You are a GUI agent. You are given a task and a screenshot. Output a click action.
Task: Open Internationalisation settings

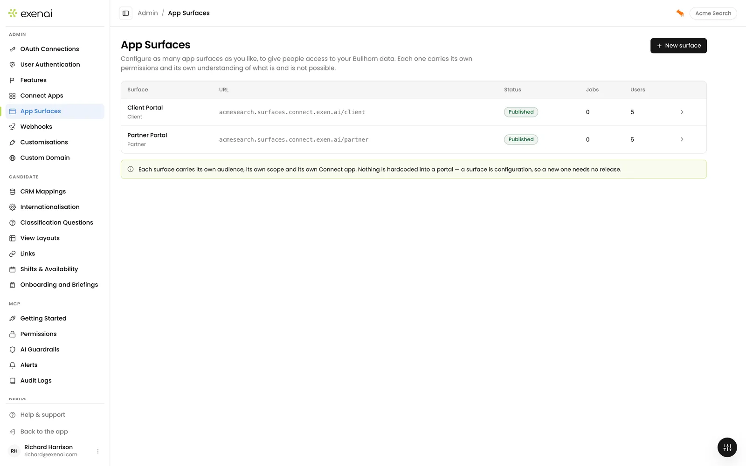tap(55, 207)
